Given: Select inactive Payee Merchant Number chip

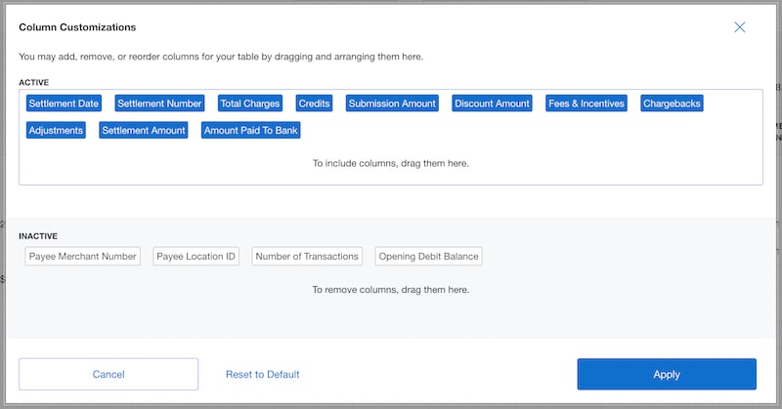Looking at the screenshot, I should (83, 257).
